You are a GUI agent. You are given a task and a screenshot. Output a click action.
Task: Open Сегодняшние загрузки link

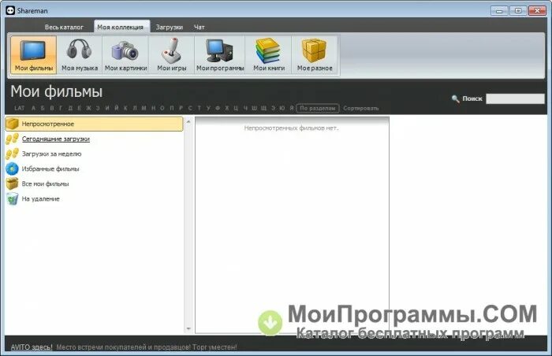pos(56,139)
